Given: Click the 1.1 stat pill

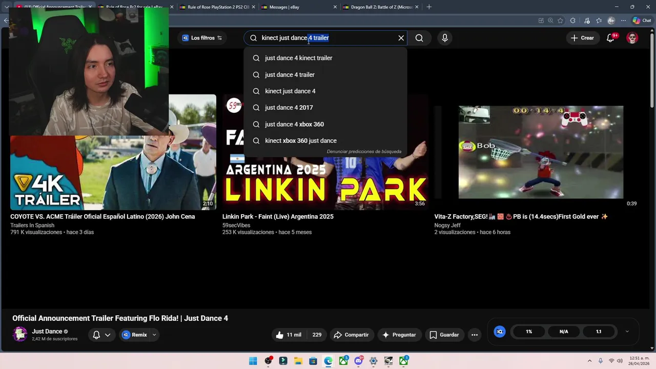Looking at the screenshot, I should (x=599, y=332).
